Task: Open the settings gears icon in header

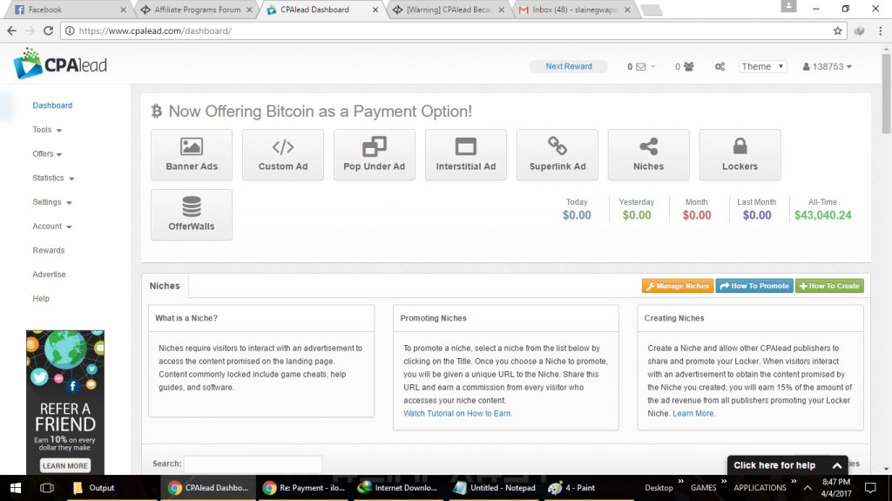Action: pyautogui.click(x=720, y=66)
